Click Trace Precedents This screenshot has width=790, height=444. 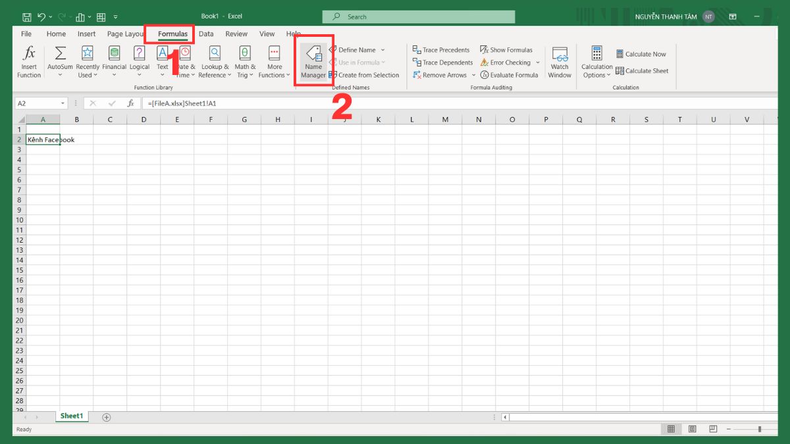pyautogui.click(x=441, y=50)
